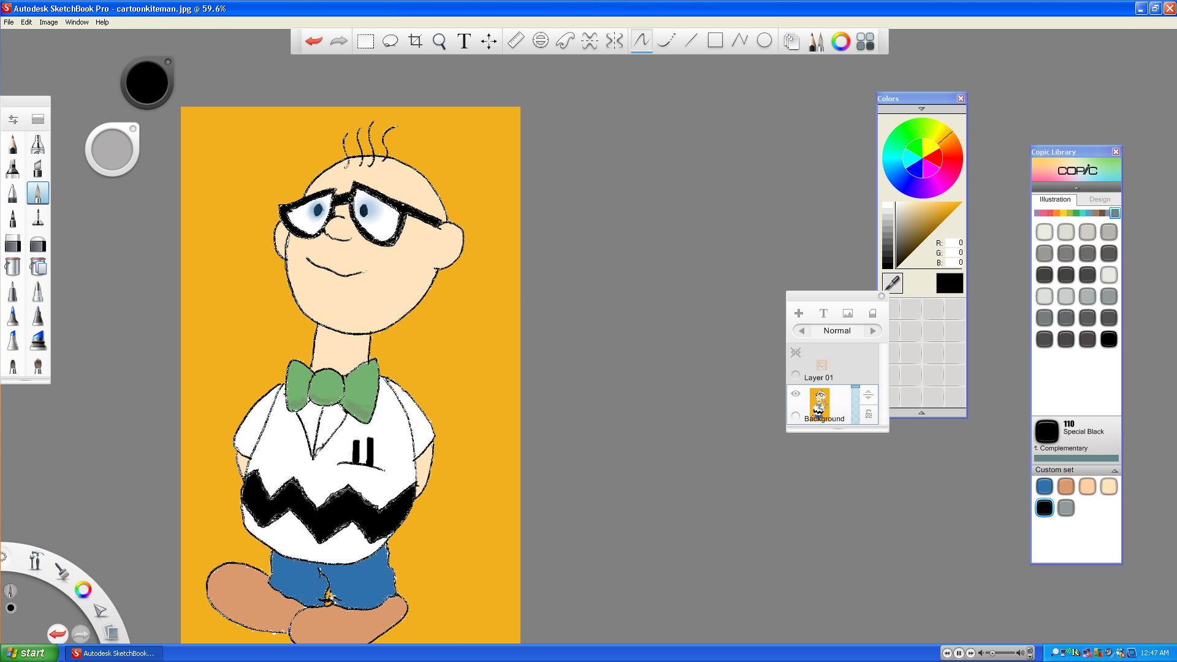Open brush properties sliders icon

tap(13, 119)
